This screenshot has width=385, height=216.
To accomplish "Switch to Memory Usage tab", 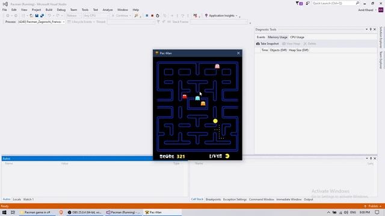I will pos(277,37).
